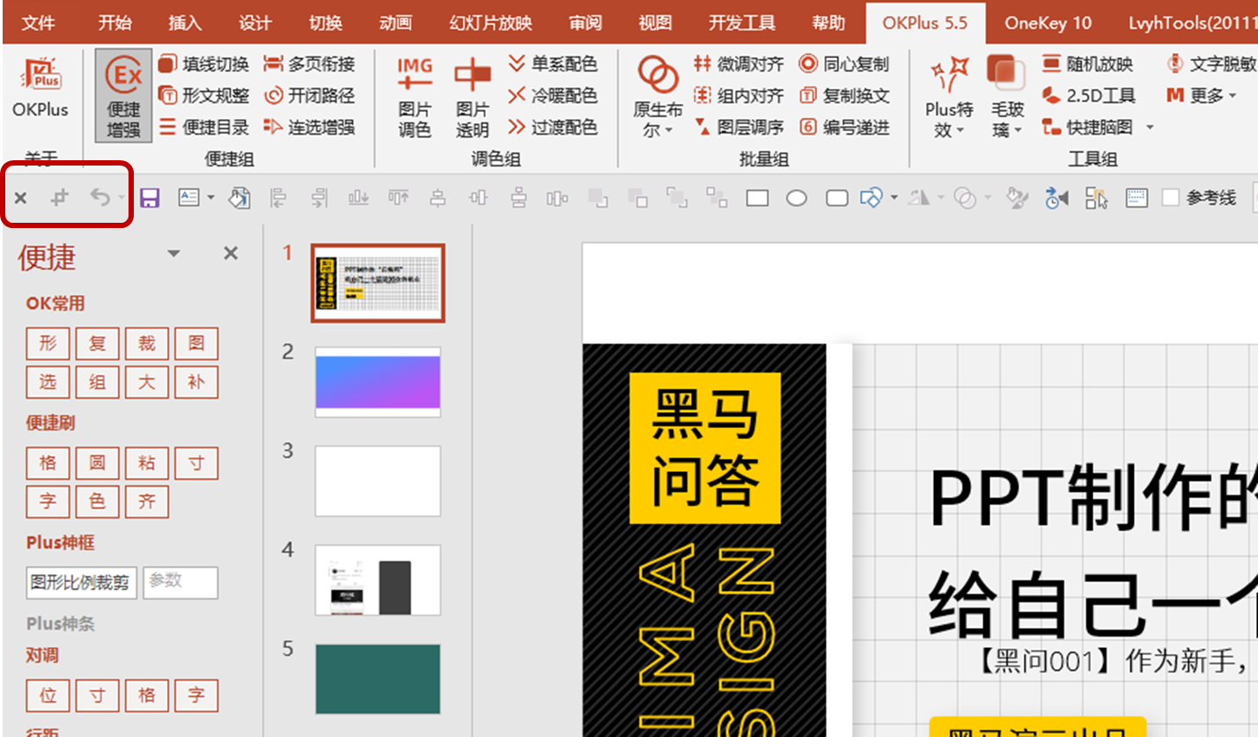Expand the 更多 menu

tap(1202, 96)
